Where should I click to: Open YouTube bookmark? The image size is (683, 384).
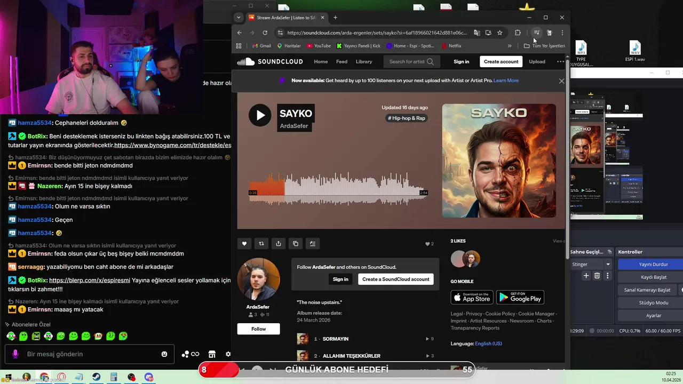click(x=319, y=46)
